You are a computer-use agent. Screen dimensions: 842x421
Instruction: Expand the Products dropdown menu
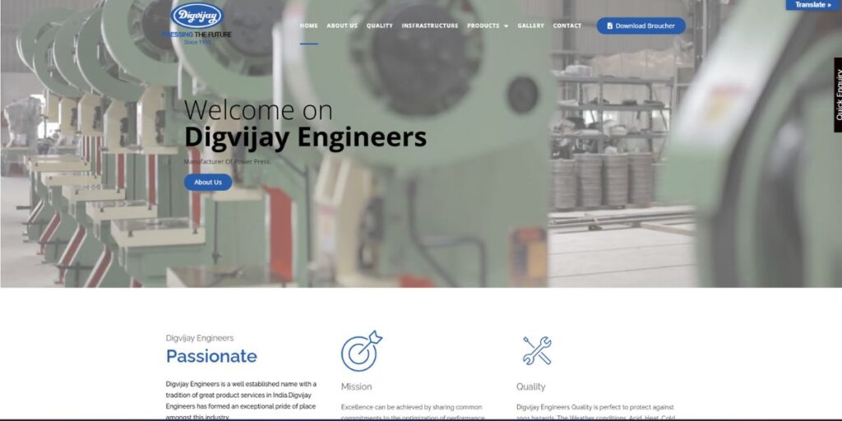pos(488,25)
